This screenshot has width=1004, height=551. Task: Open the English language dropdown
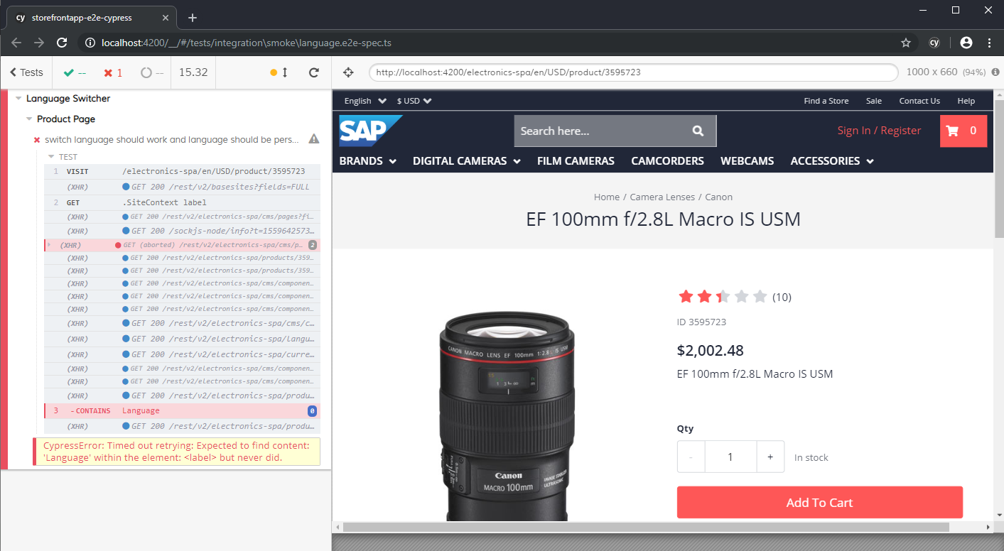tap(365, 101)
